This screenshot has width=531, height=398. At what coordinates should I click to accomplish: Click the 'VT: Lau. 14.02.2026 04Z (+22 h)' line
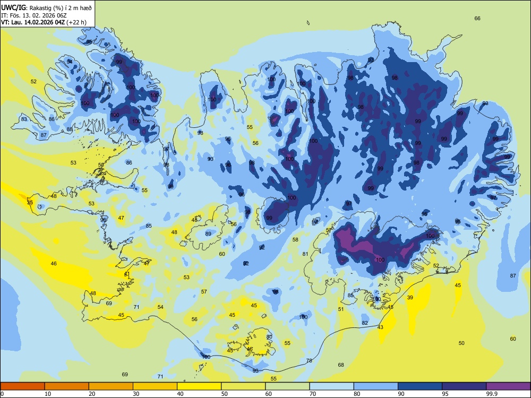(44, 22)
